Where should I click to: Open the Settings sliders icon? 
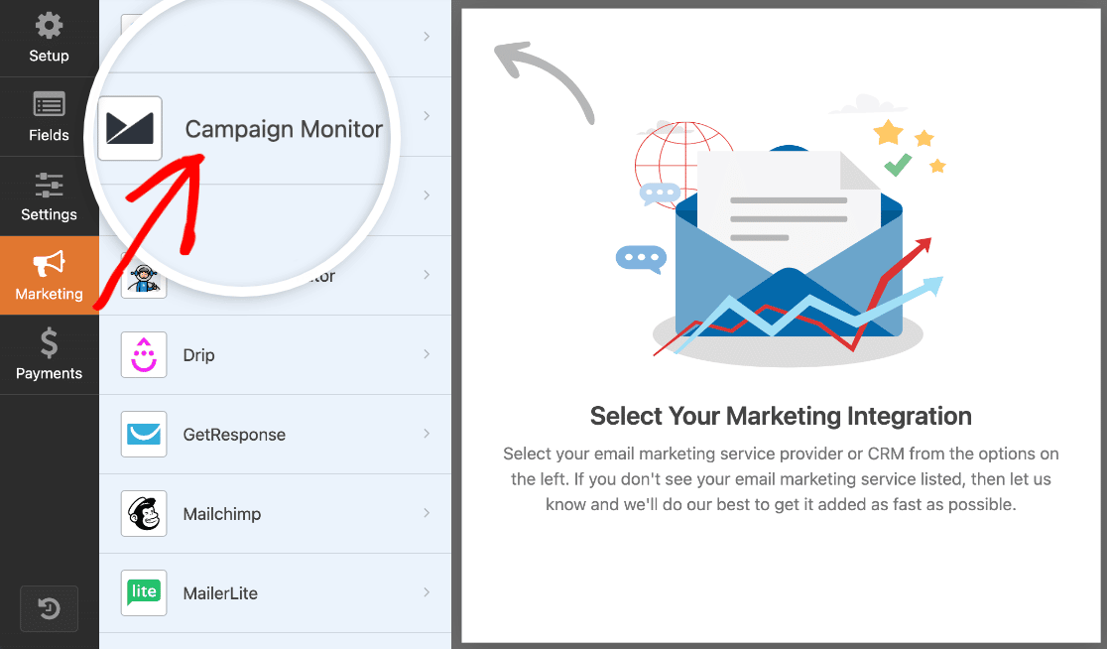49,185
